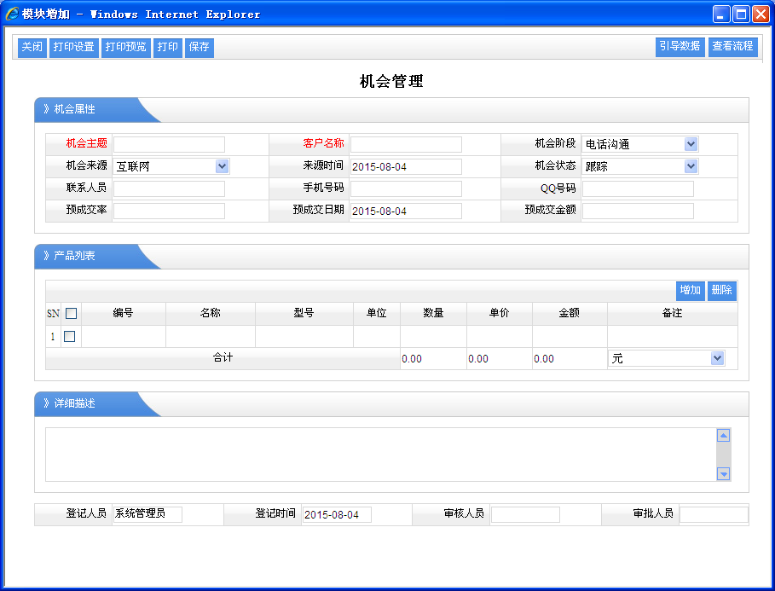Expand the 机会阶段 dropdown
Image resolution: width=775 pixels, height=591 pixels.
pos(691,144)
